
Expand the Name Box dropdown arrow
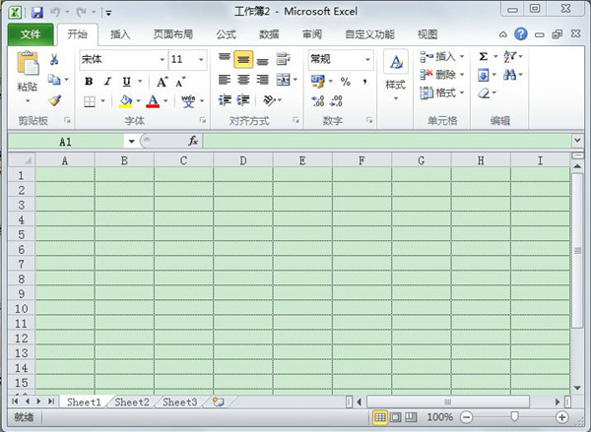(131, 141)
